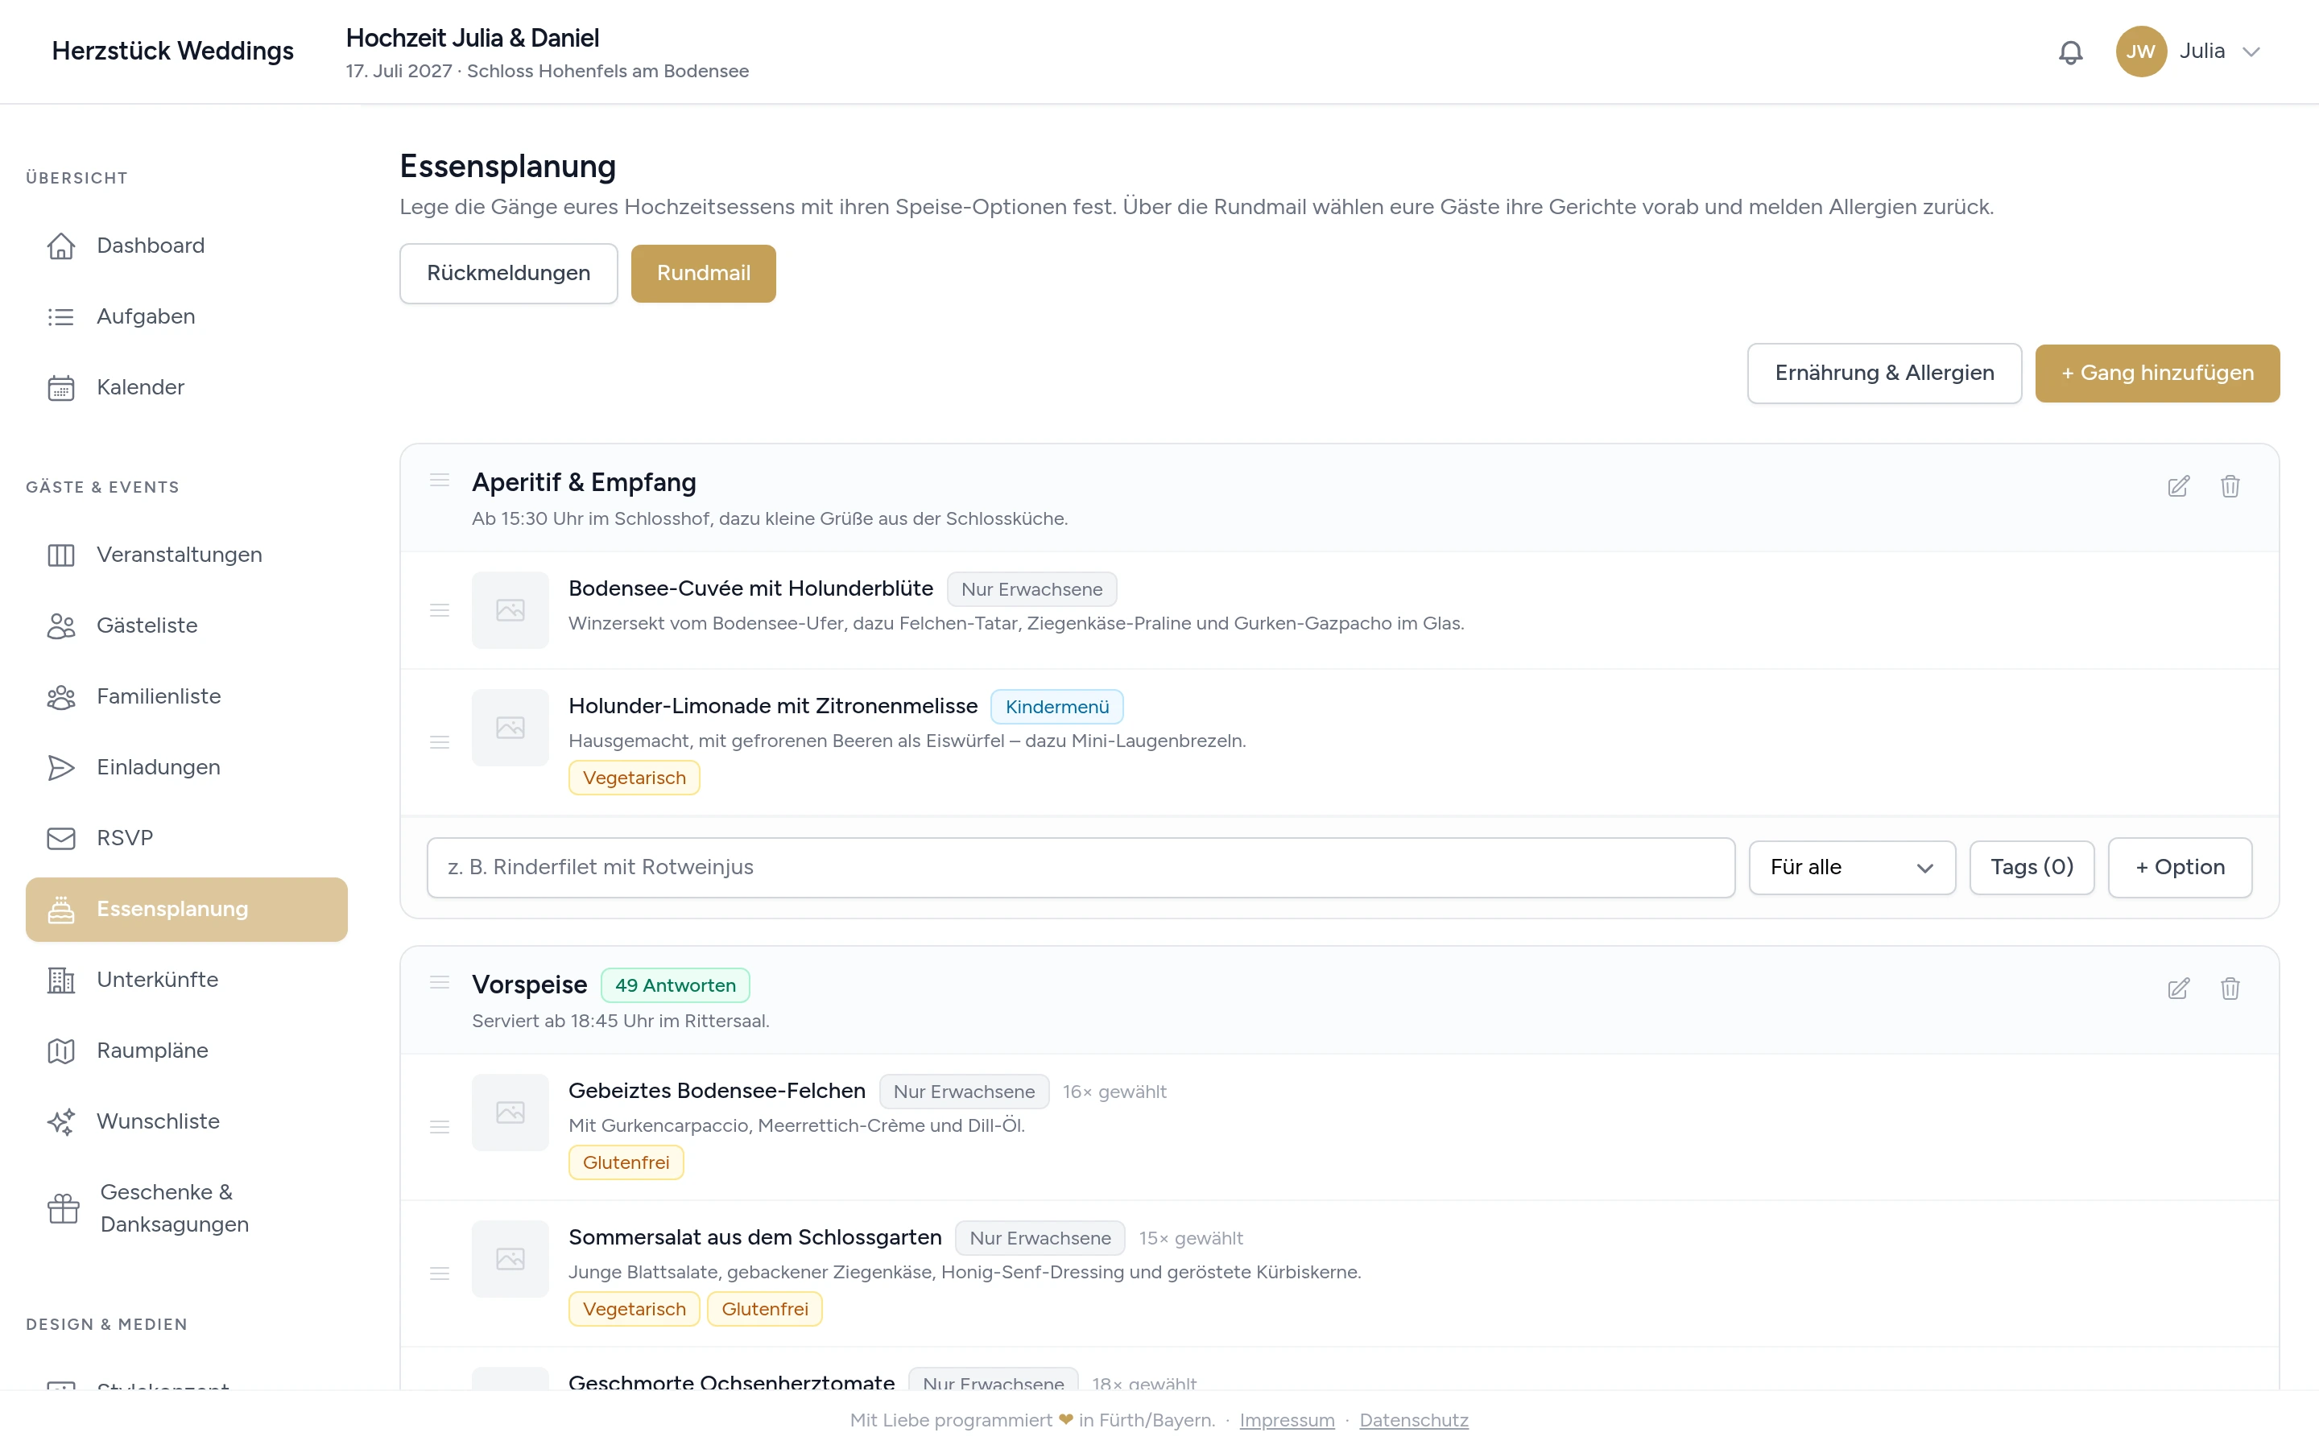Screen dimensions: 2319x1449
Task: Click the Wunschliste sparkle icon
Action: (x=61, y=1121)
